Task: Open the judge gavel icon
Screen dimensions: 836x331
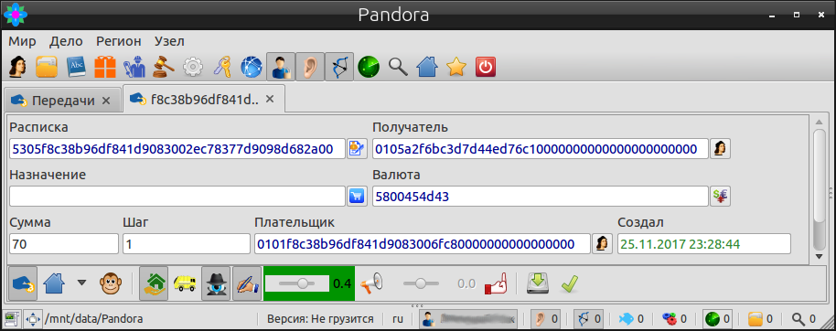Action: click(x=164, y=67)
